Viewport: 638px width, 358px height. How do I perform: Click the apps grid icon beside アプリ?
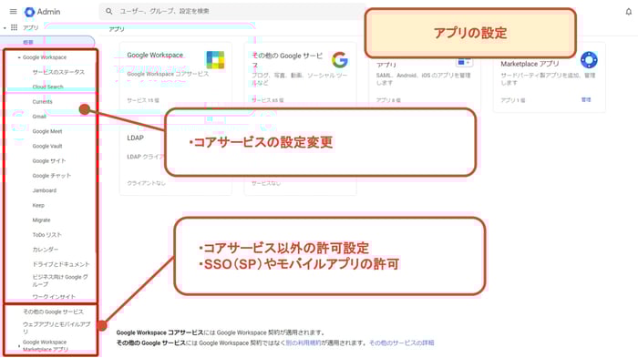pos(14,27)
